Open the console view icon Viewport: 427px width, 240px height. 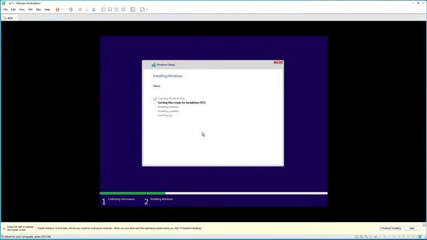click(x=133, y=9)
